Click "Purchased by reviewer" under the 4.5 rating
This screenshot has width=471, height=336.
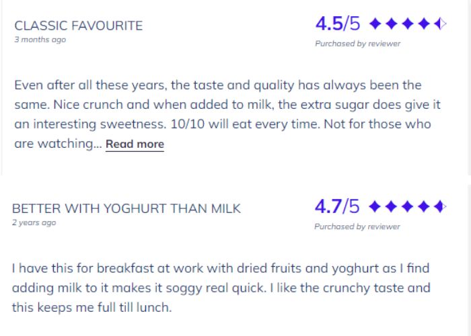[357, 44]
